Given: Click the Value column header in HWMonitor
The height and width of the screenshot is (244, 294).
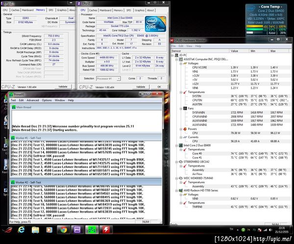Looking at the screenshot, I should point(239,51).
